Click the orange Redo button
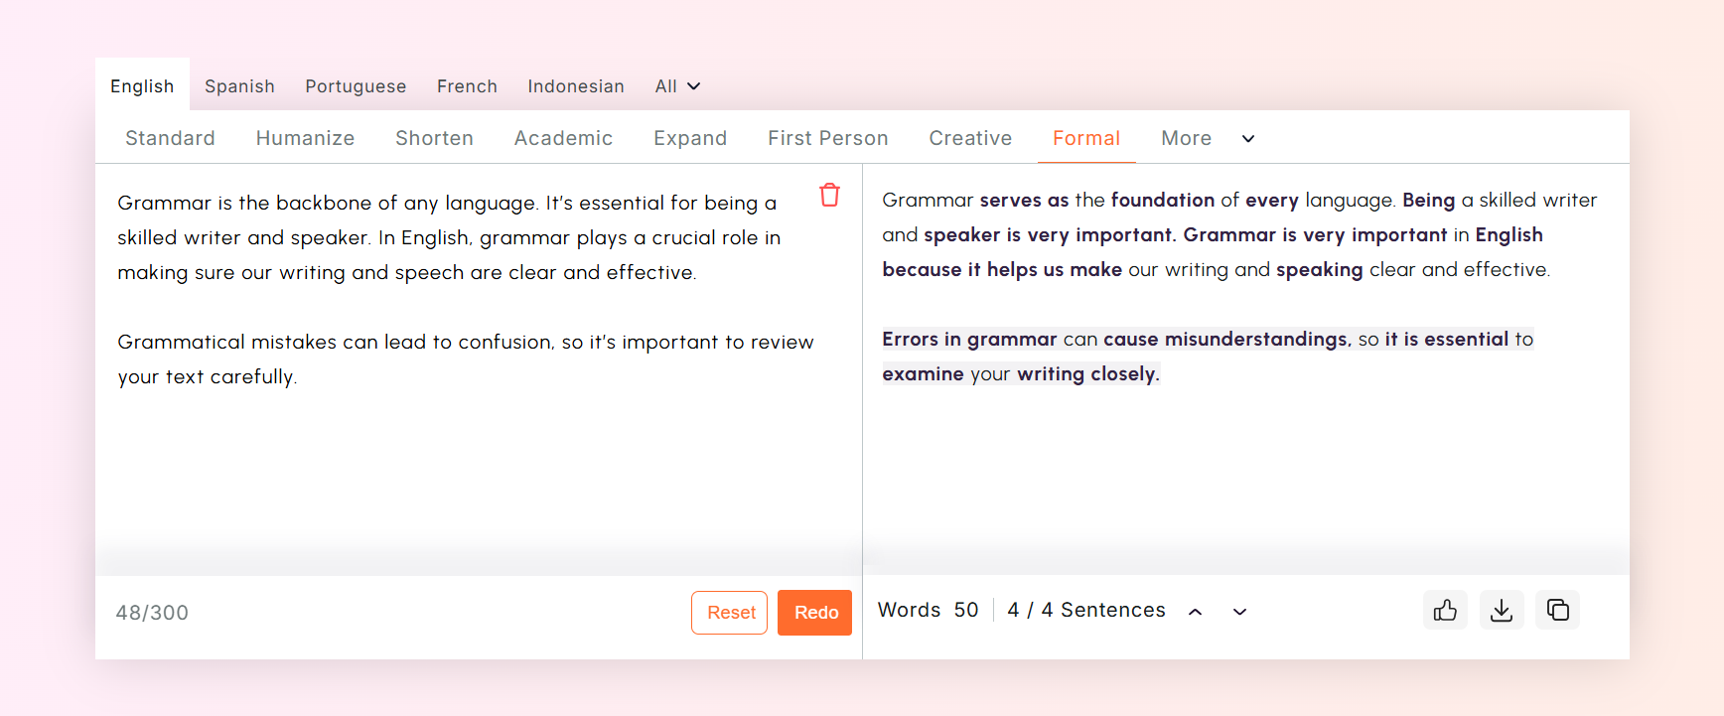Image resolution: width=1724 pixels, height=716 pixels. pyautogui.click(x=815, y=613)
